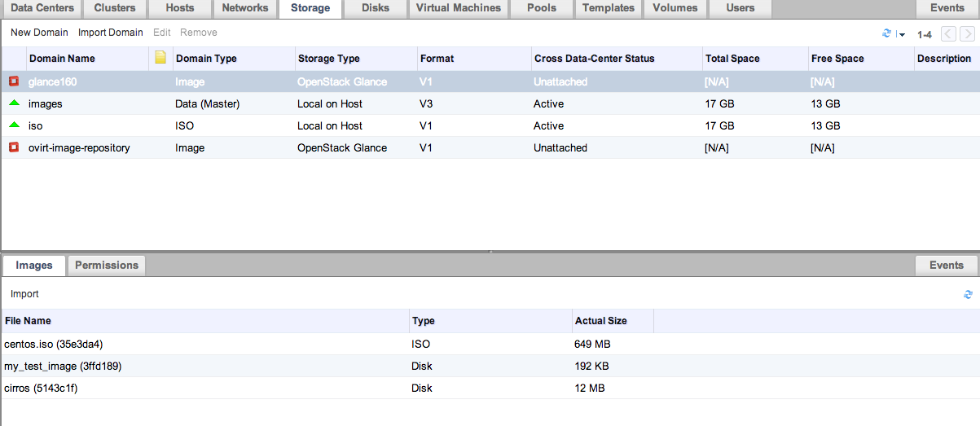Go to previous page of domains
The image size is (980, 426).
pos(949,33)
